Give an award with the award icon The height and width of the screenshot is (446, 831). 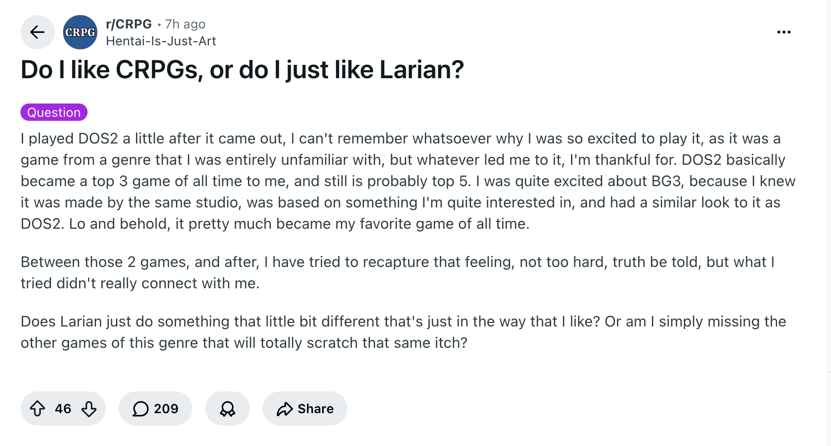pyautogui.click(x=228, y=408)
